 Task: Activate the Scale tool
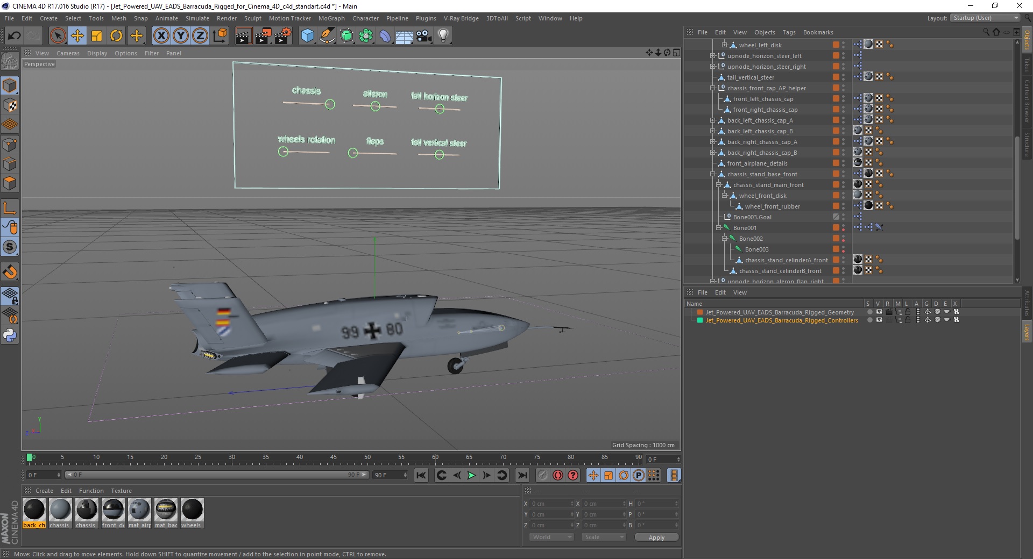(97, 36)
